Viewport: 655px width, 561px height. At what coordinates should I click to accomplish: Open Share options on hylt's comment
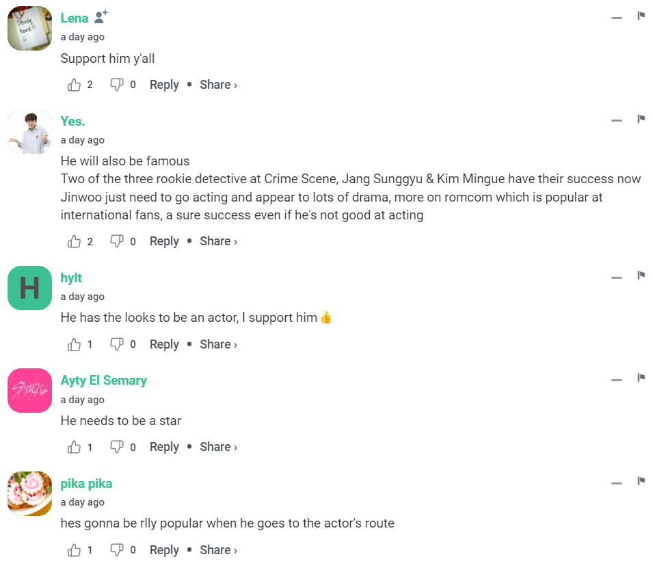(218, 344)
